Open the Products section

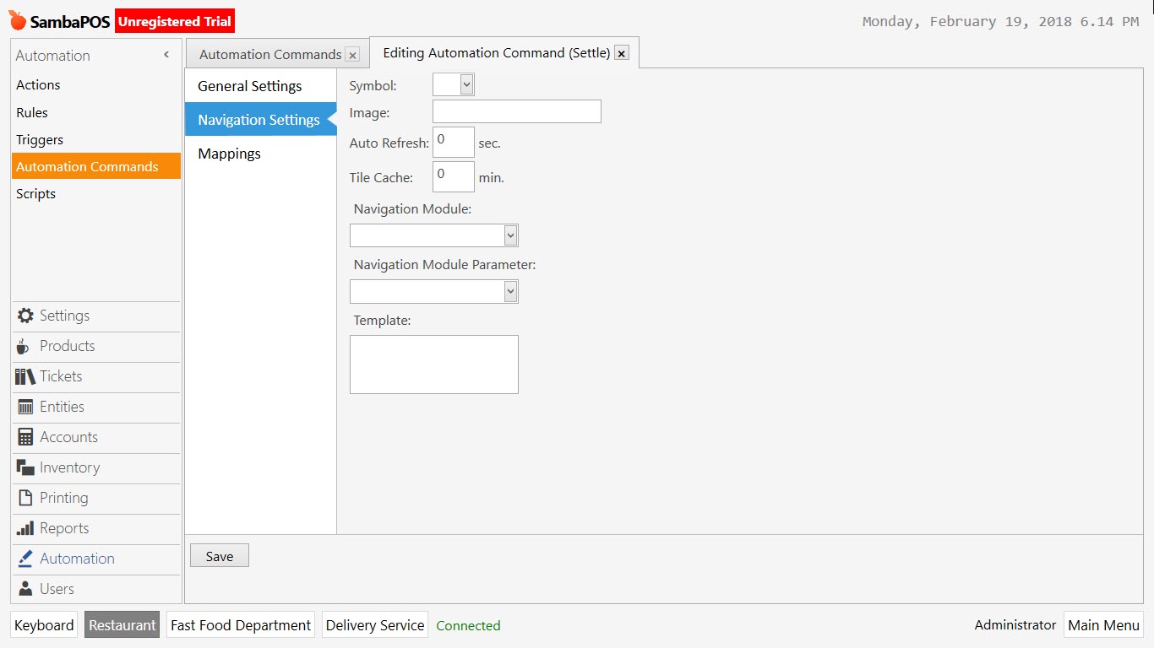pos(66,346)
